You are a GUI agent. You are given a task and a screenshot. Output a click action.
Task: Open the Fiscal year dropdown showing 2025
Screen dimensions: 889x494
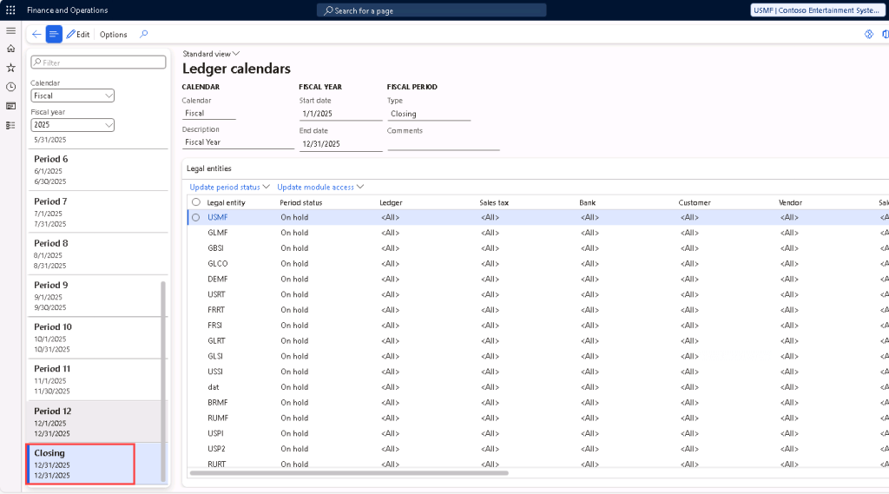tap(73, 125)
